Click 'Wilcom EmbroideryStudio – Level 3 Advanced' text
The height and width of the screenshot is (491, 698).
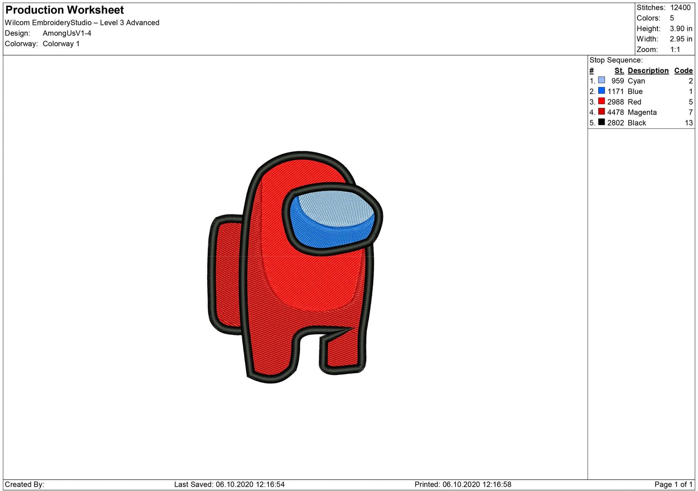coord(82,23)
